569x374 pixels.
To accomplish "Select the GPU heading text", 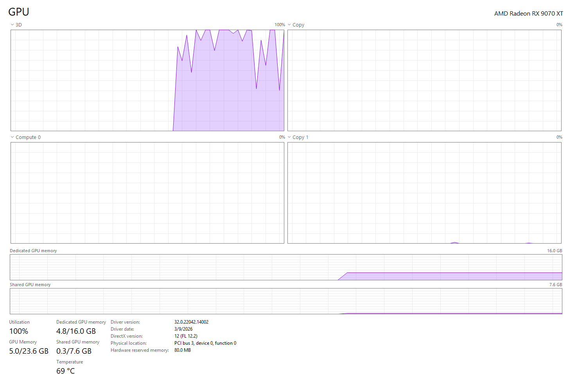I will tap(19, 12).
